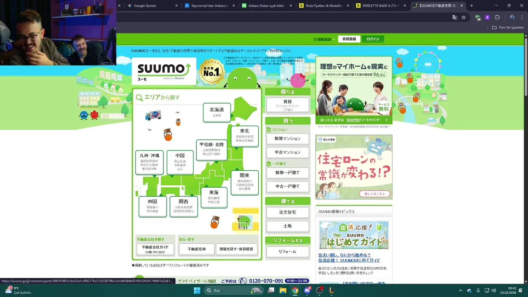Click the caged Suumo mascot yellow tile
Viewport: 528px width, 297px height.
pyautogui.click(x=245, y=219)
